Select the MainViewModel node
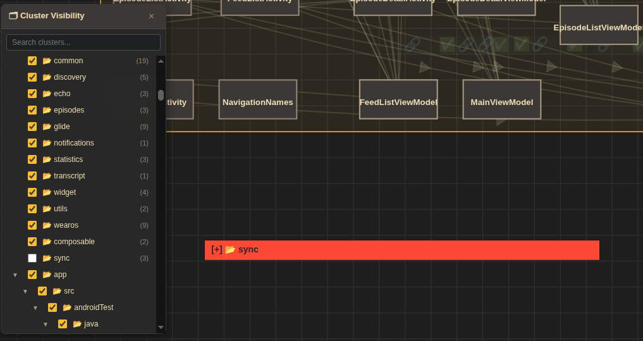The width and height of the screenshot is (643, 341). (502, 99)
